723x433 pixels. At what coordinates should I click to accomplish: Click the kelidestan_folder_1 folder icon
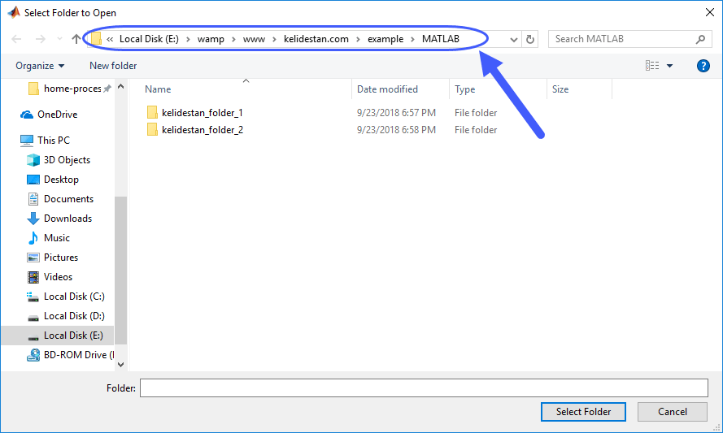[x=152, y=112]
